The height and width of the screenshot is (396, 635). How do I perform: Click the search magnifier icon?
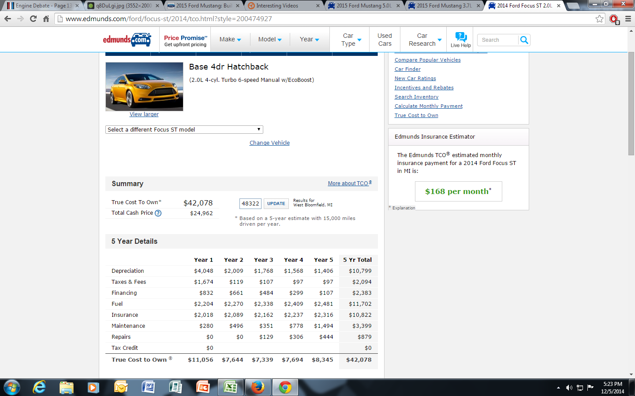click(524, 40)
